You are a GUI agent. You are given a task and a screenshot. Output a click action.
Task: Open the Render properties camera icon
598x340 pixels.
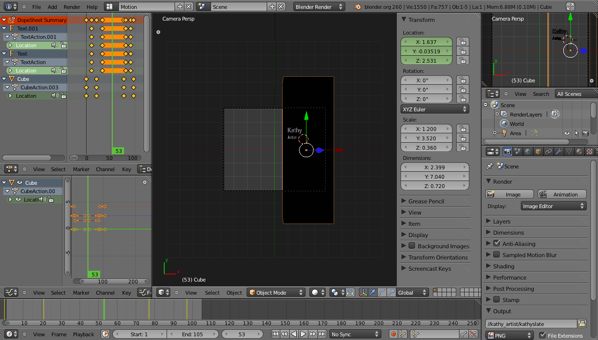508,151
